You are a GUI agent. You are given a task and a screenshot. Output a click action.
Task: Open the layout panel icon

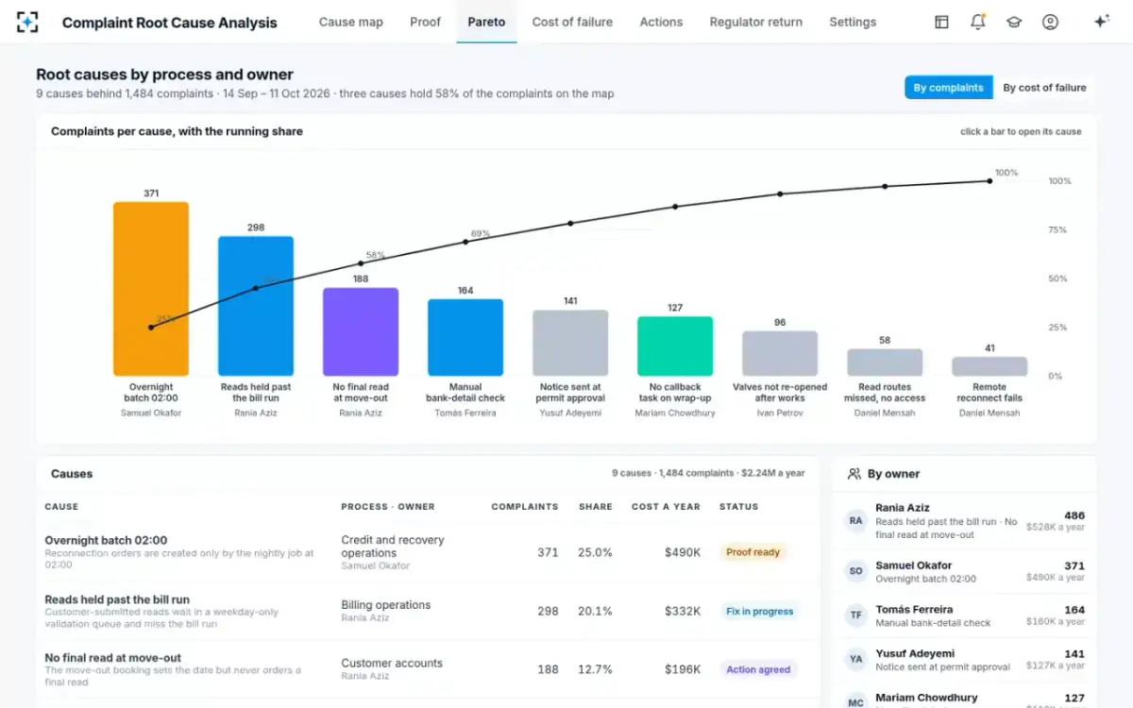point(941,22)
